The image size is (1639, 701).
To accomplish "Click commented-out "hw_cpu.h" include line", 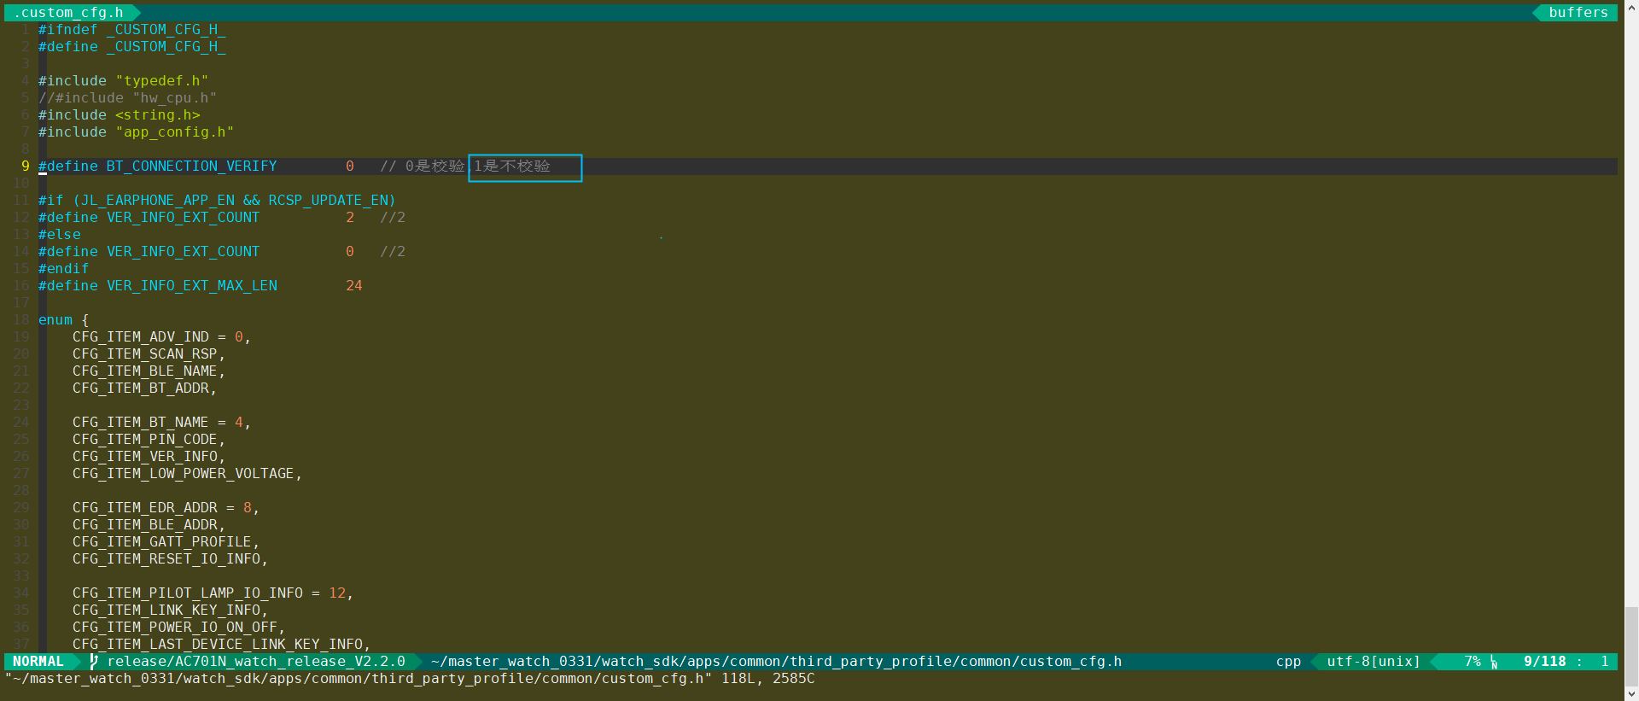I will pos(128,98).
